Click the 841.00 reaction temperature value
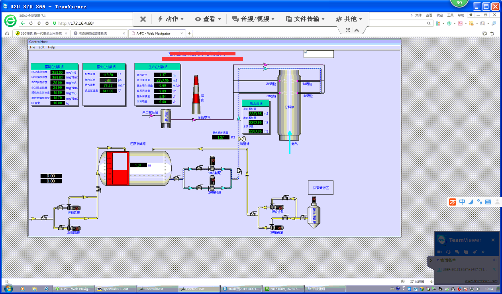 point(108,91)
